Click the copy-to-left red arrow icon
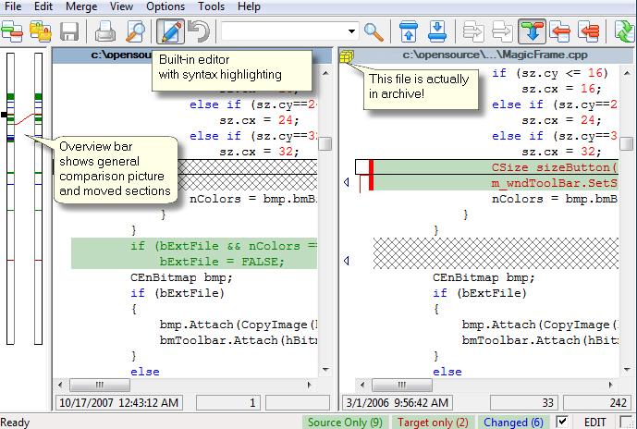637x429 pixels. 560,31
